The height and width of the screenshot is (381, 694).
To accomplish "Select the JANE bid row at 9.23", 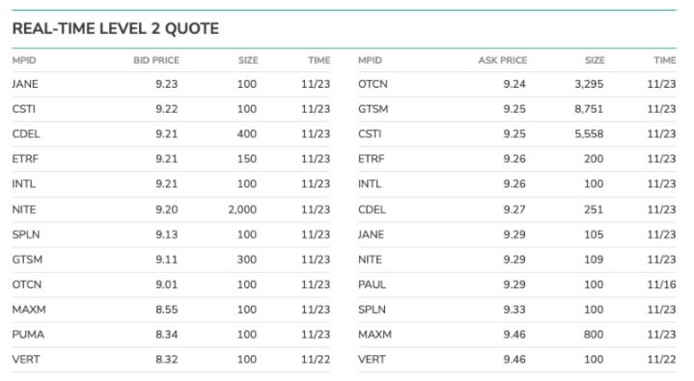I will click(x=171, y=84).
